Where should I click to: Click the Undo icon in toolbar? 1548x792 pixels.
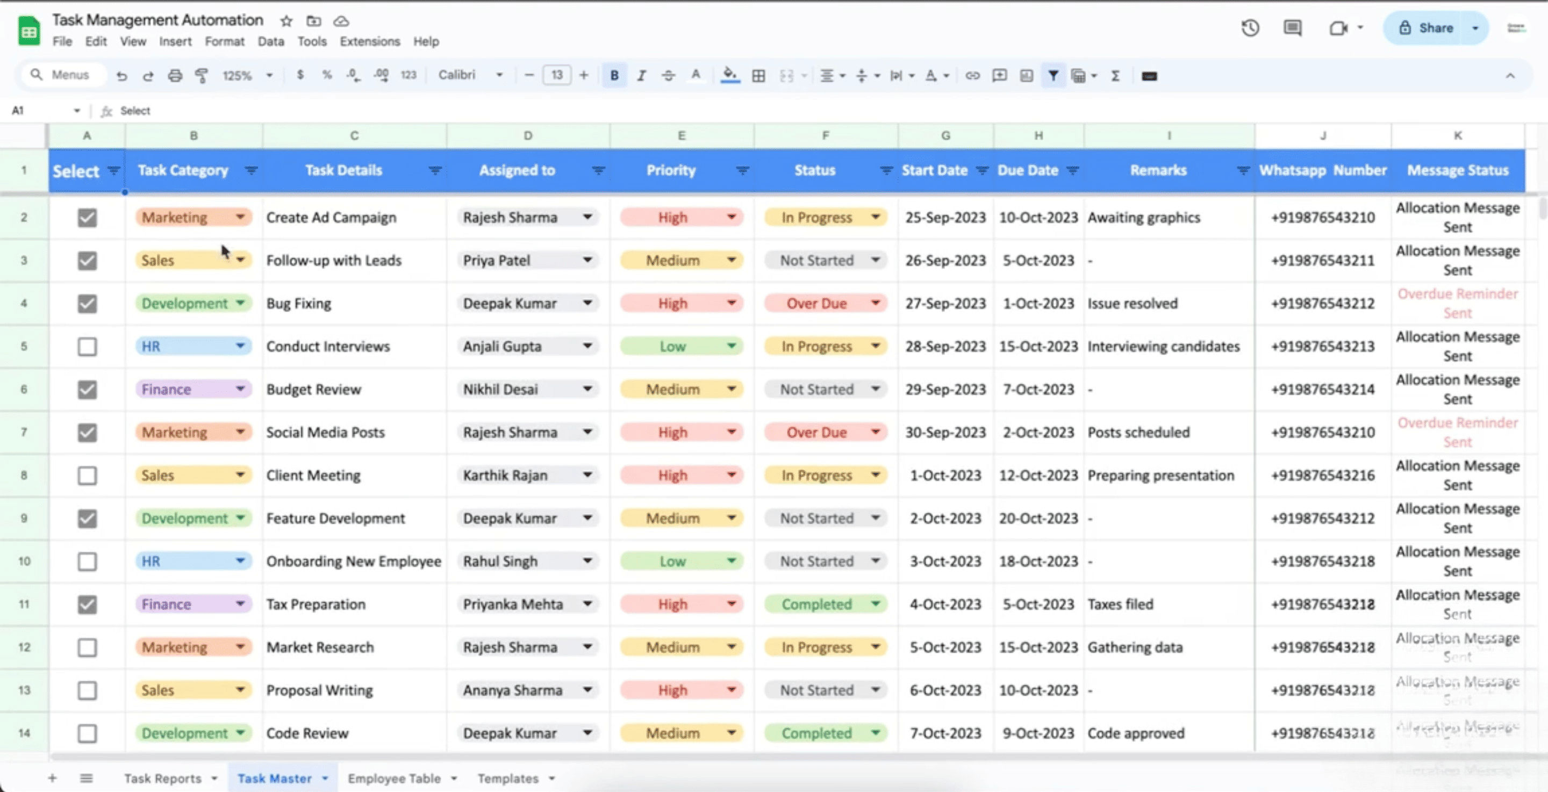point(121,76)
